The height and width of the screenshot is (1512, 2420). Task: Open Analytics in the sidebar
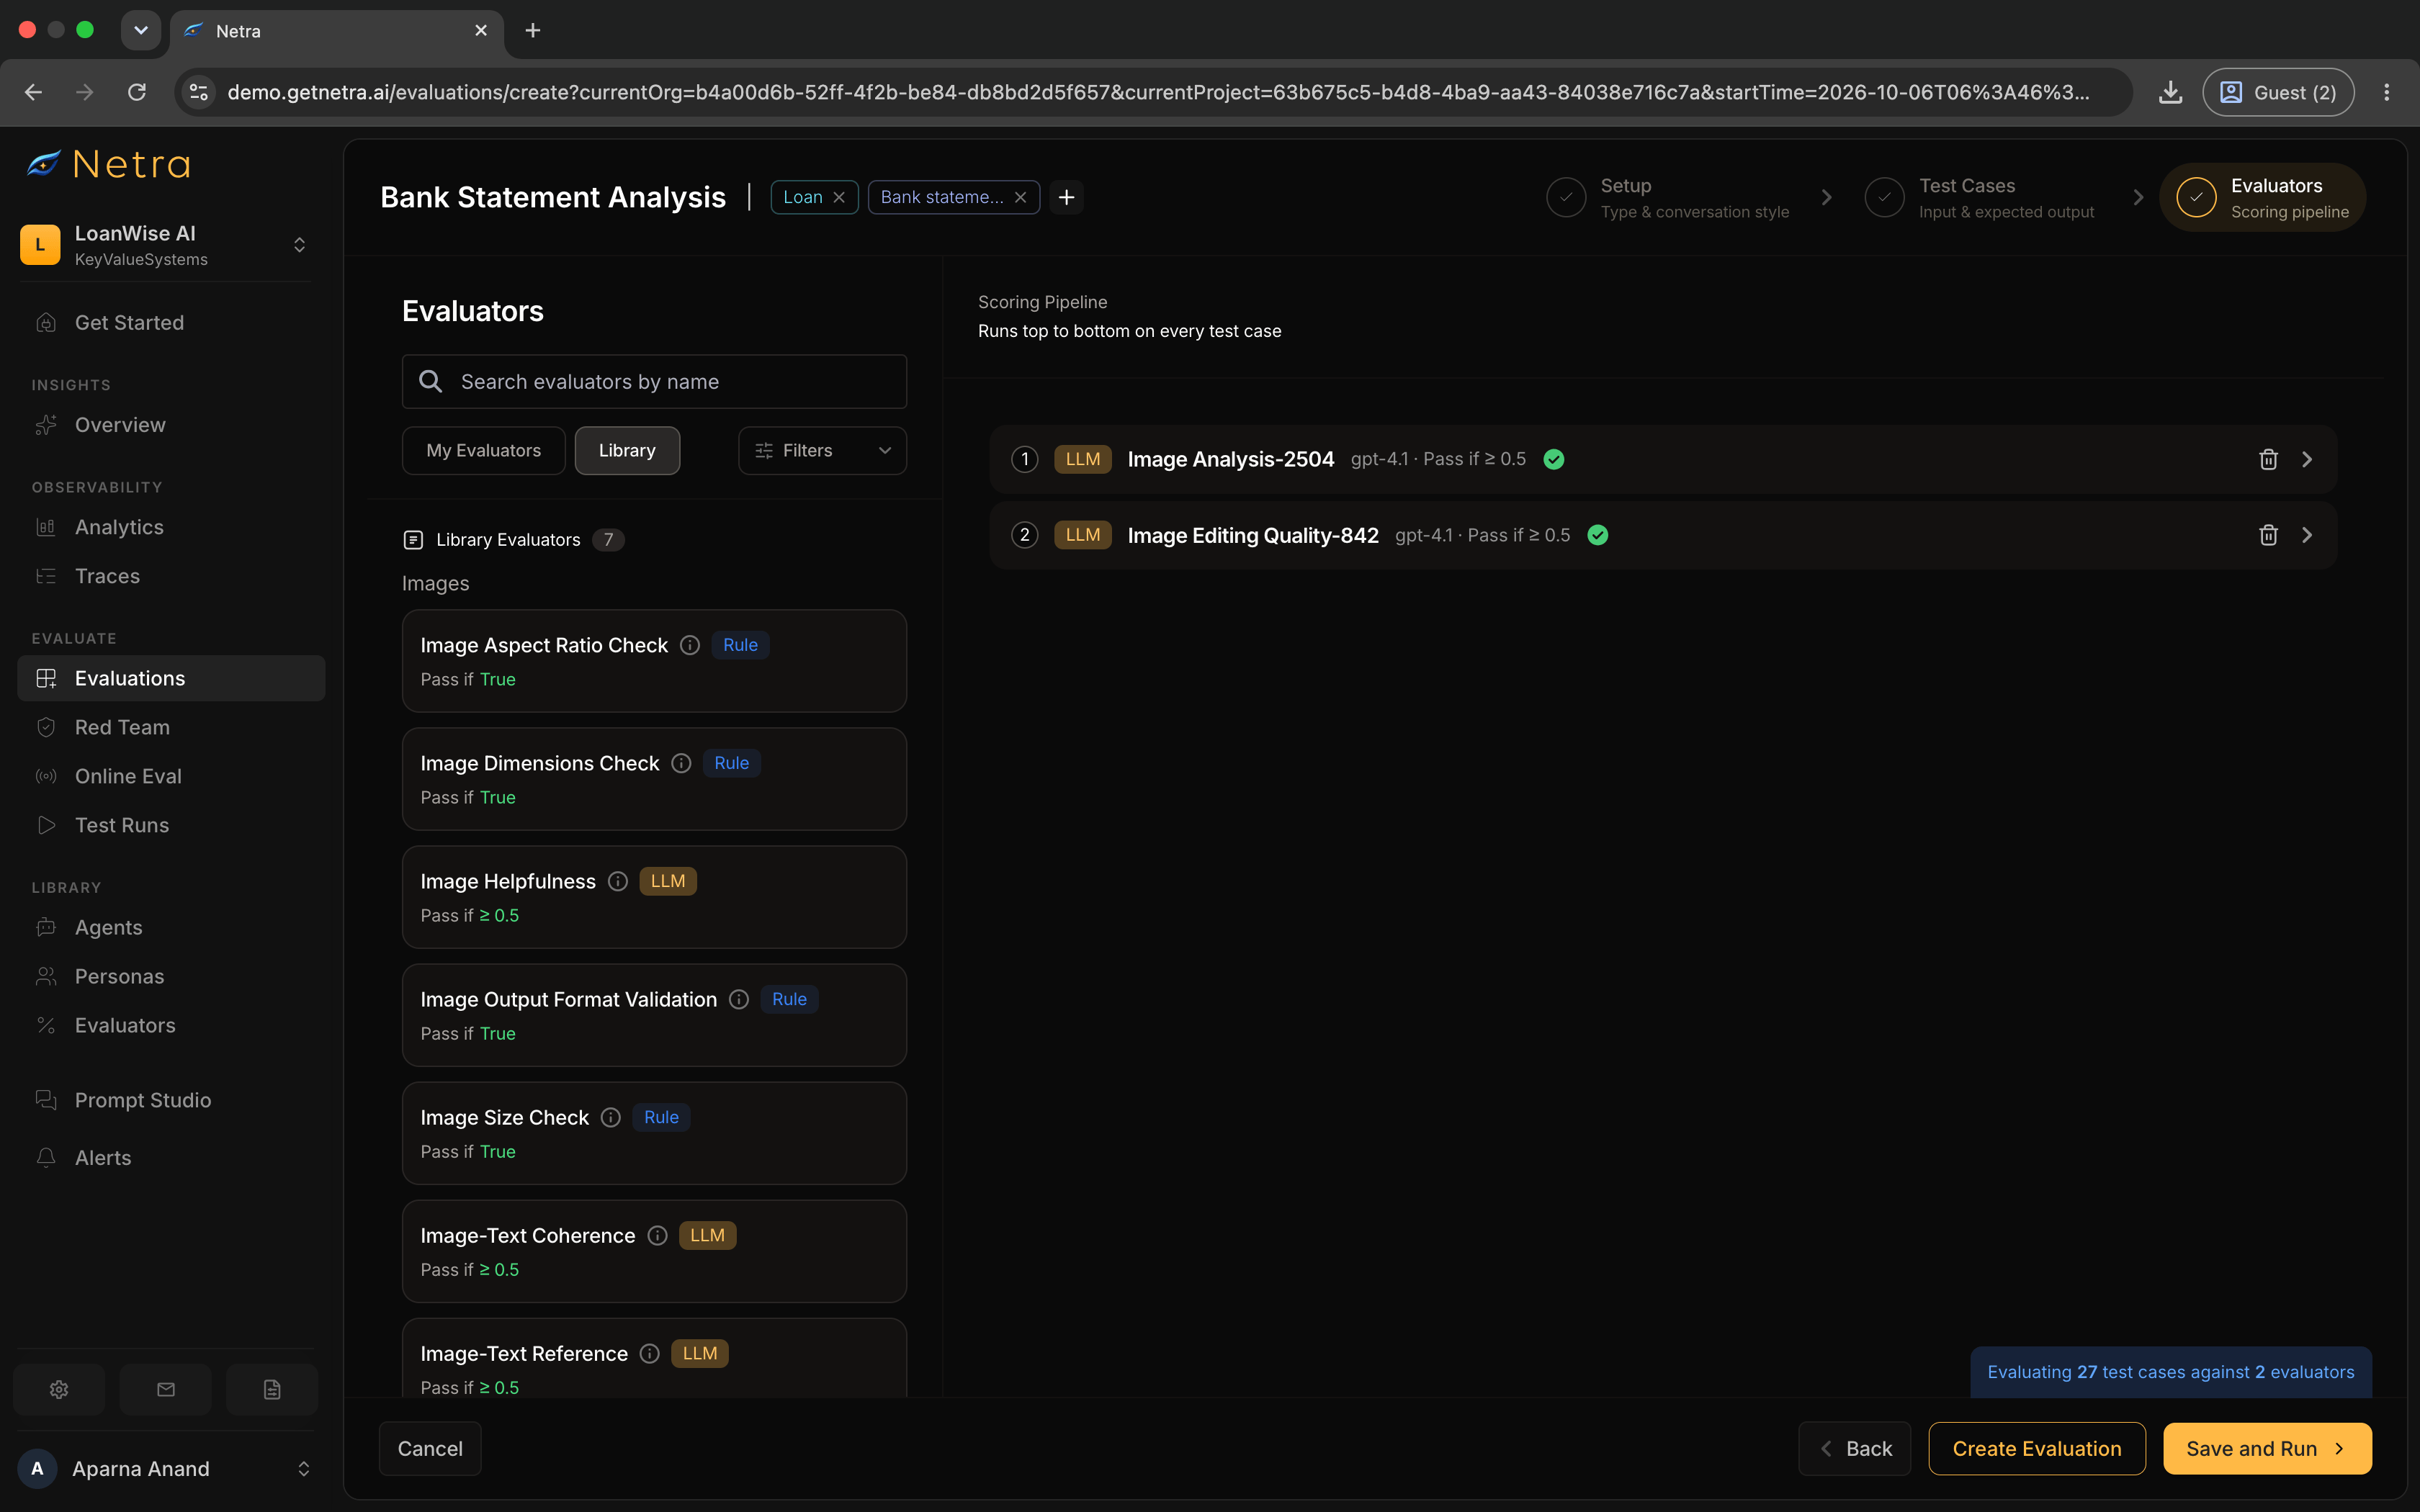[171, 527]
